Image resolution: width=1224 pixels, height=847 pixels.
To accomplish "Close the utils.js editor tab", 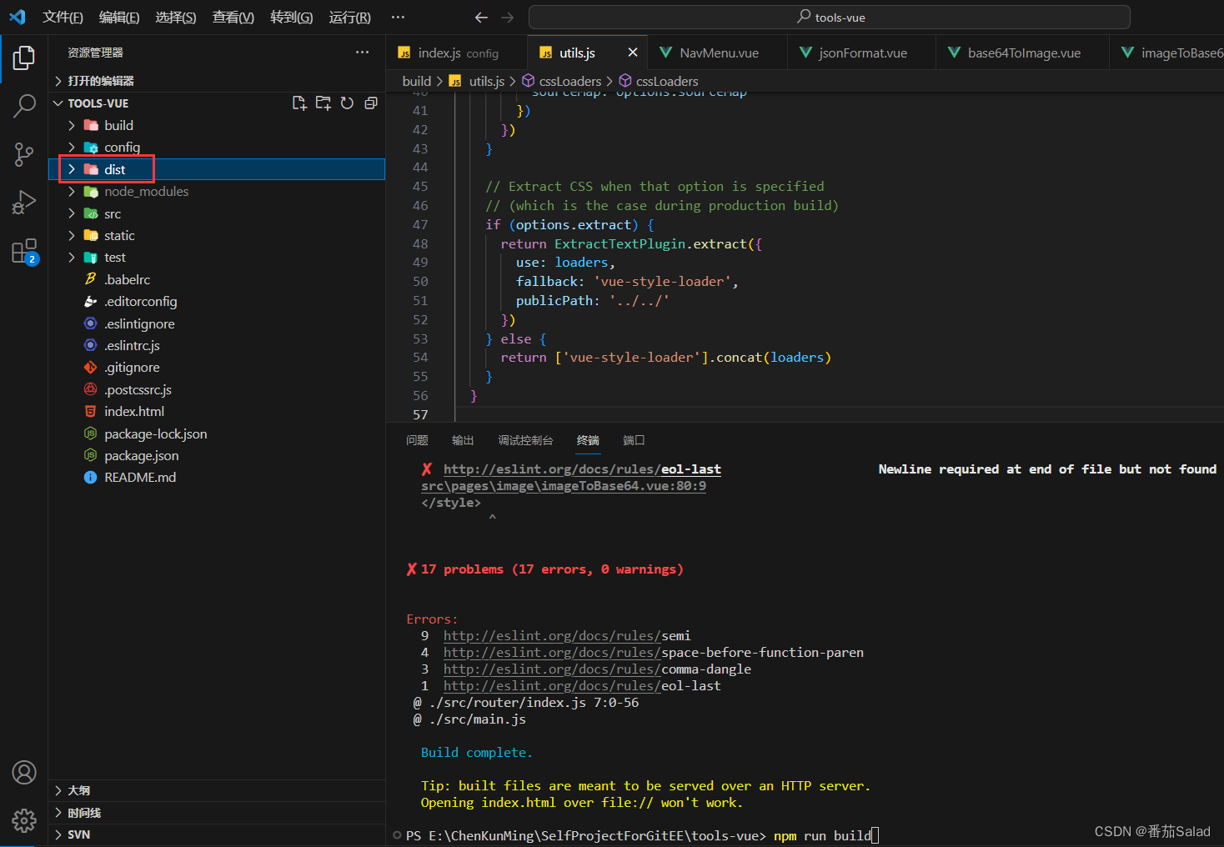I will coord(633,53).
